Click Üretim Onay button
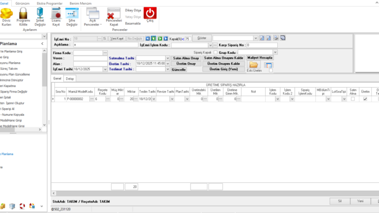 pos(186,64)
